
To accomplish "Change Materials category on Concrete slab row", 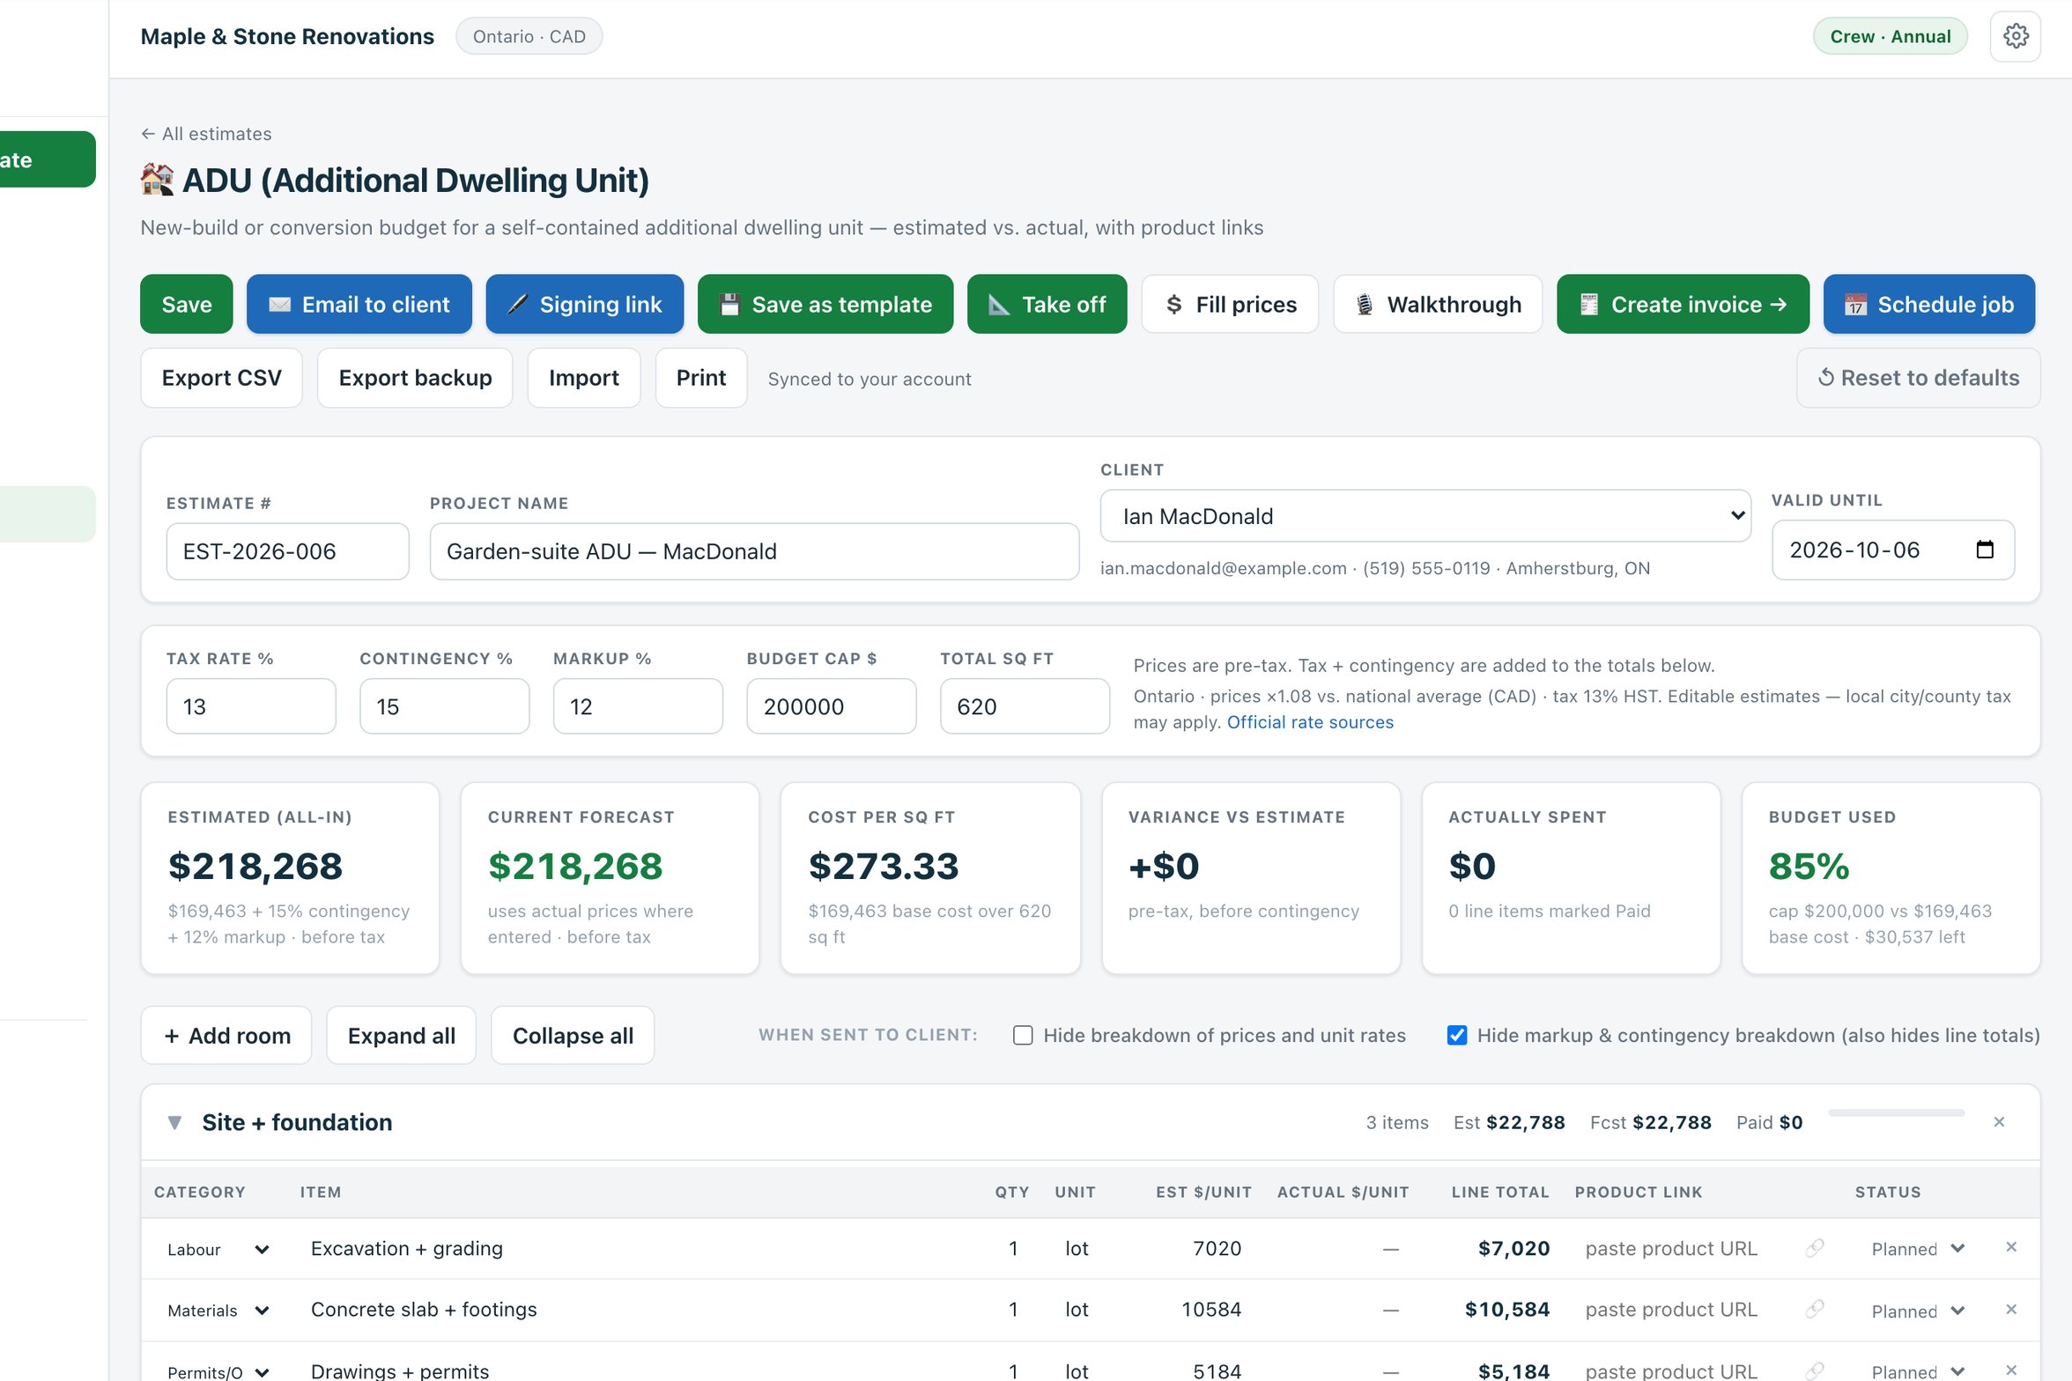I will 217,1311.
